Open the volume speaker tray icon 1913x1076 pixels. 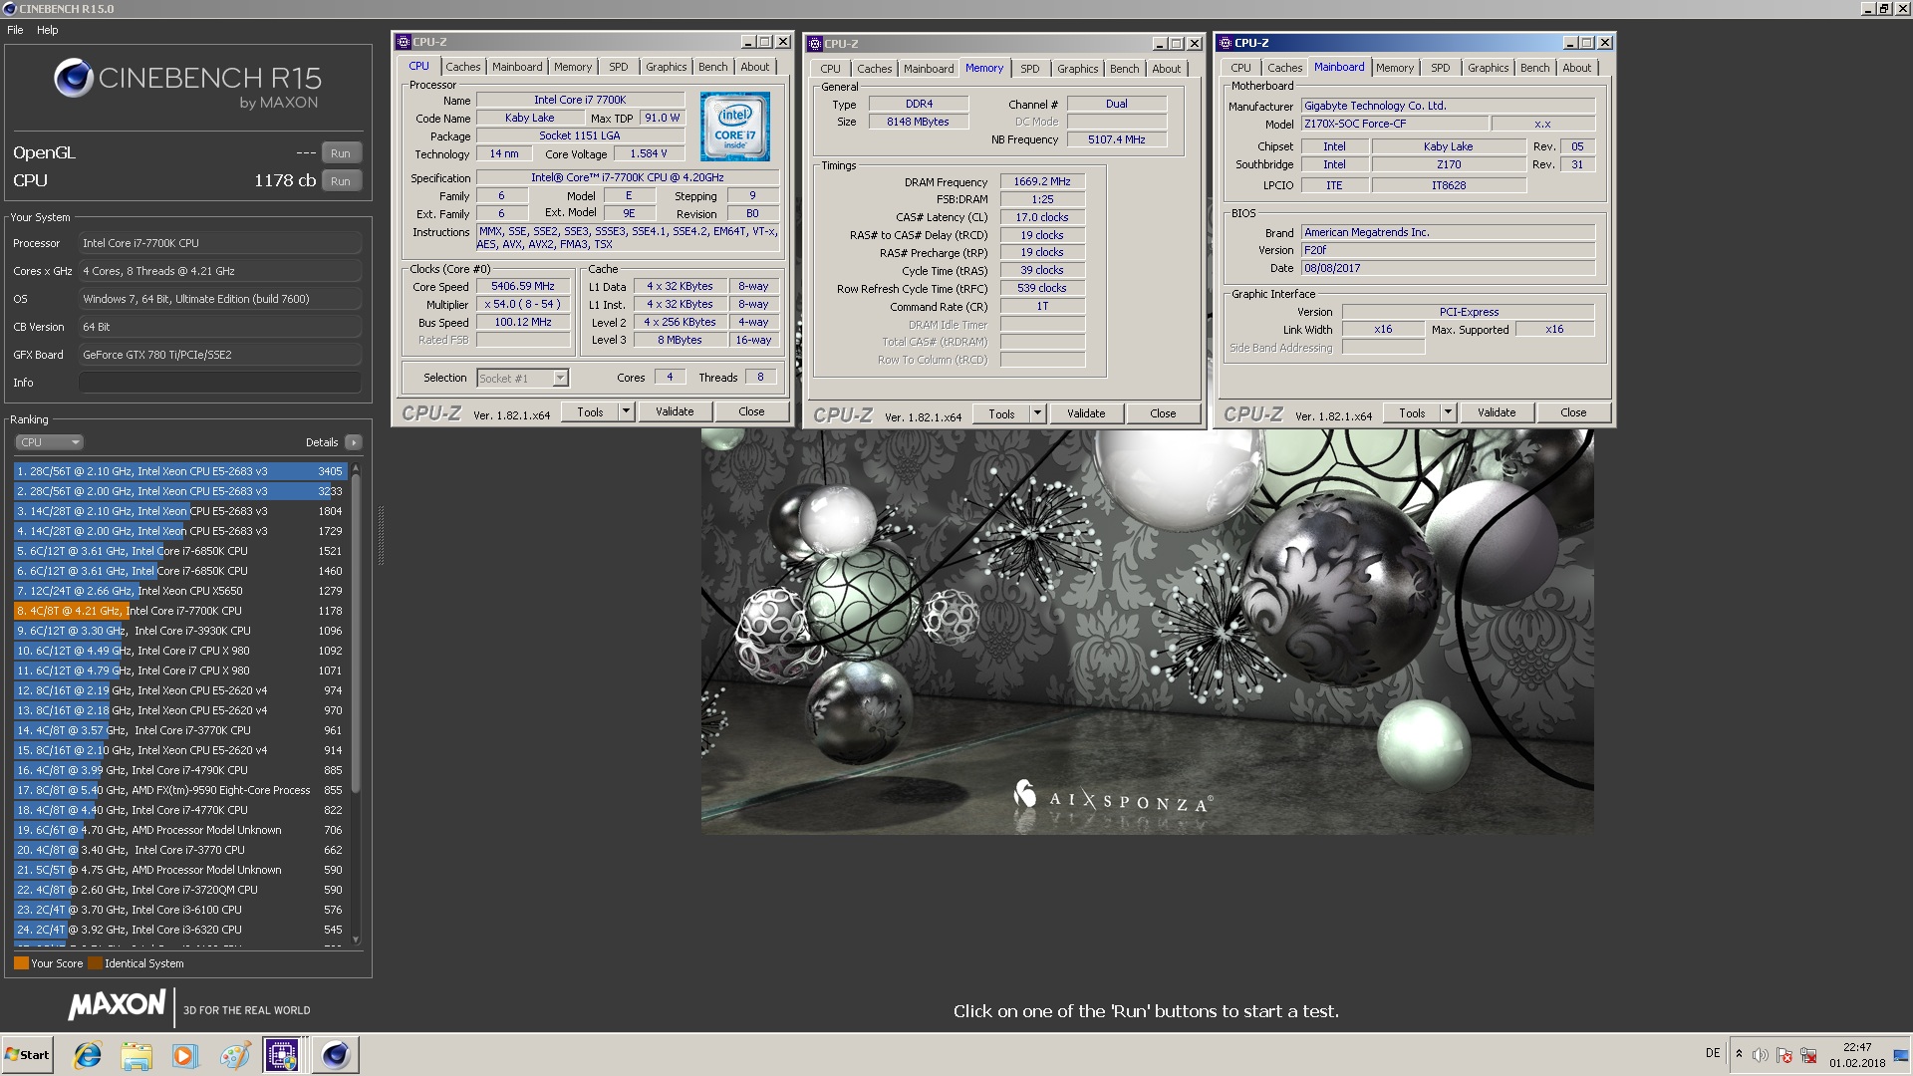[1760, 1055]
